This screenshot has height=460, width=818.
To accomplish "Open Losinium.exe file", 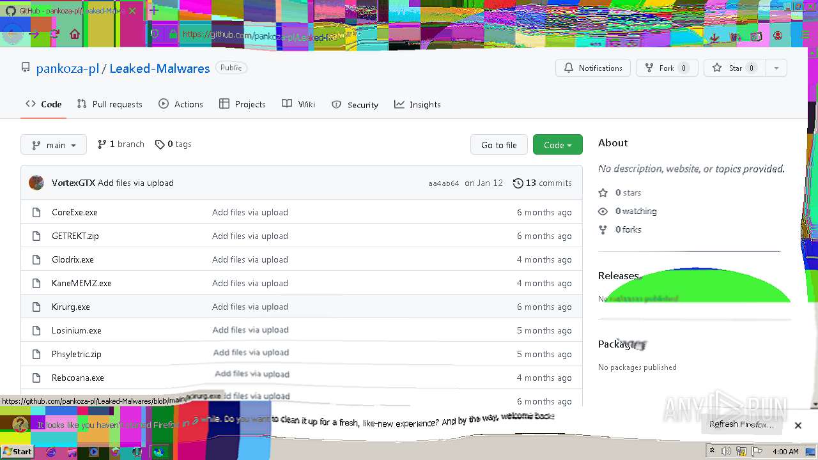I will click(77, 330).
